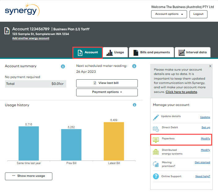Screen dimensions: 218x192
Task: Click the account document icon beside Account 123456789
Action: click(x=7, y=31)
